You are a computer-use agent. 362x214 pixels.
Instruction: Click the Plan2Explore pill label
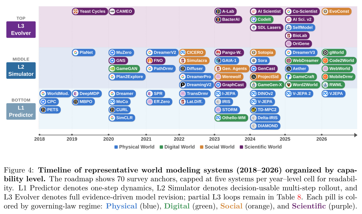pyautogui.click(x=129, y=77)
